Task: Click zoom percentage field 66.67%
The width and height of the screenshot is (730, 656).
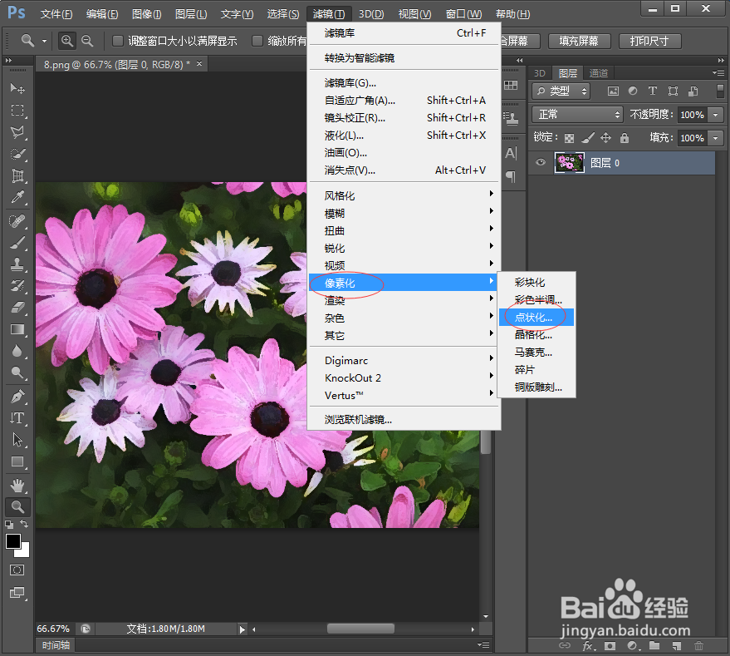Action: (x=53, y=629)
